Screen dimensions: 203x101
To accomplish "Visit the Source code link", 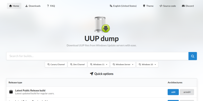I will coord(168,6).
